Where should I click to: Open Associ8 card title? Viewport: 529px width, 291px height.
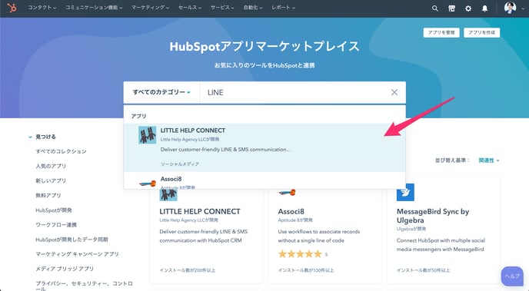[291, 211]
